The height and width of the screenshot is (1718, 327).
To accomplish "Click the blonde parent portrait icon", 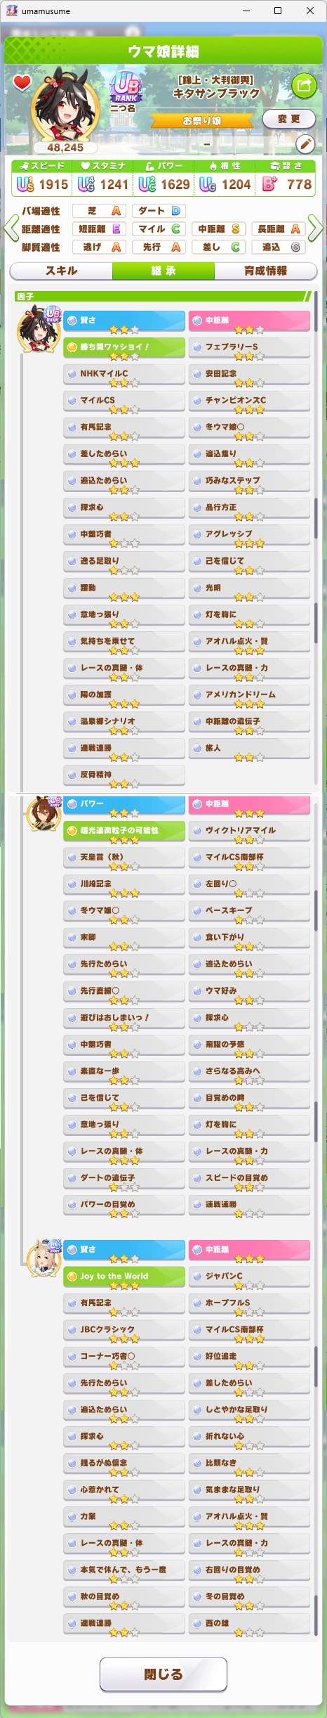I will point(44,1259).
